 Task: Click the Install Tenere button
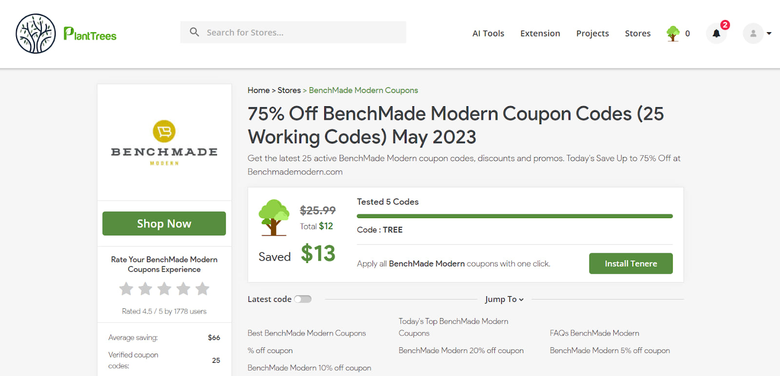click(x=631, y=263)
